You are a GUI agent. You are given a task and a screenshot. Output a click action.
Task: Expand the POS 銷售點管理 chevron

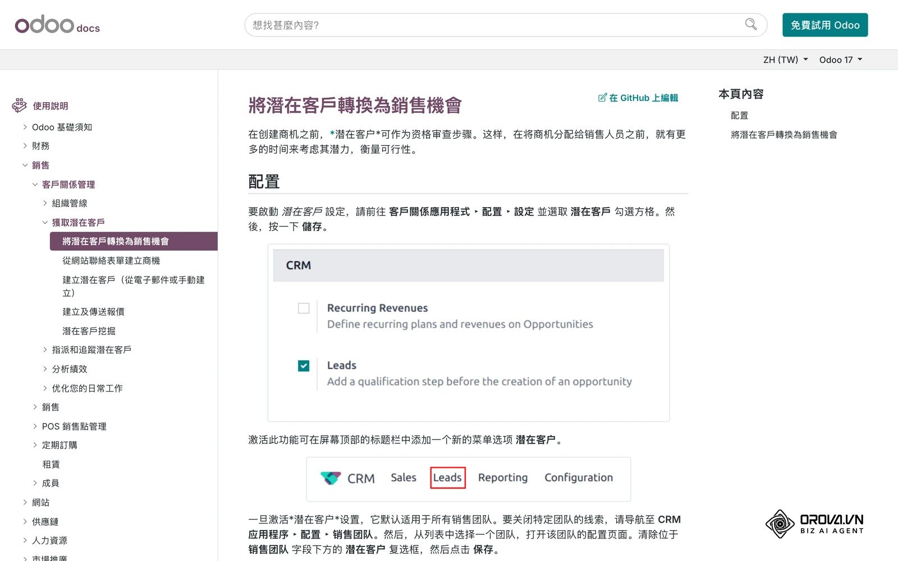(x=35, y=426)
